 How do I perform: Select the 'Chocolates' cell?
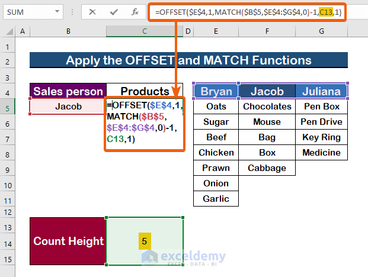(x=267, y=107)
